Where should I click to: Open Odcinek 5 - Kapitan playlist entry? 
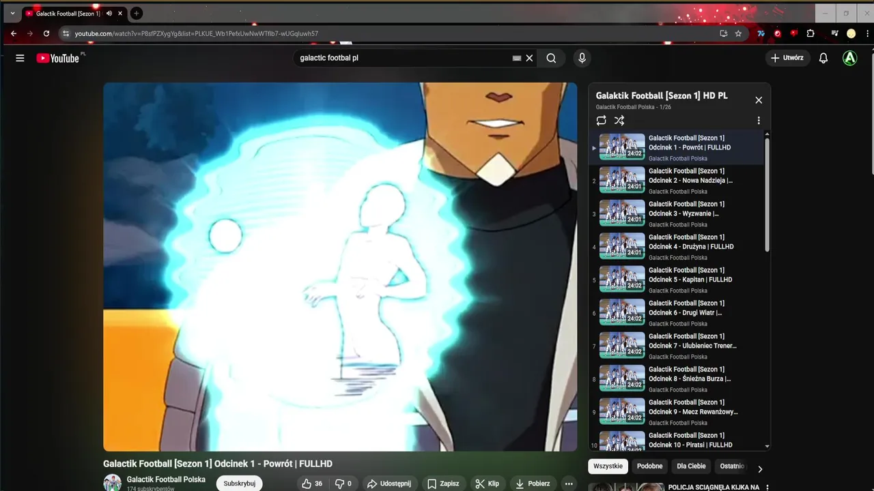677,280
